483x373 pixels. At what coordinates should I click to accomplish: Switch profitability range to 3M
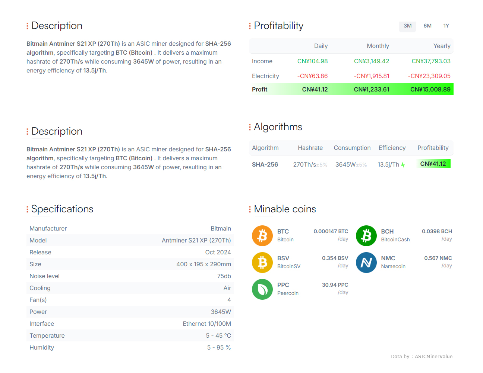tap(408, 26)
